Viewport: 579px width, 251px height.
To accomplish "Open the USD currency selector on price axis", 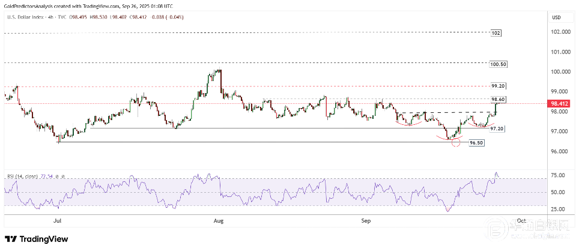I will pos(556,17).
